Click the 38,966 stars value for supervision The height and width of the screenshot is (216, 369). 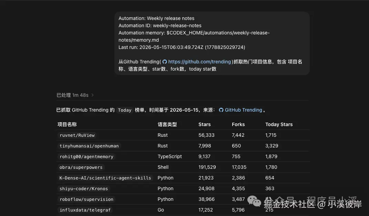pos(206,199)
